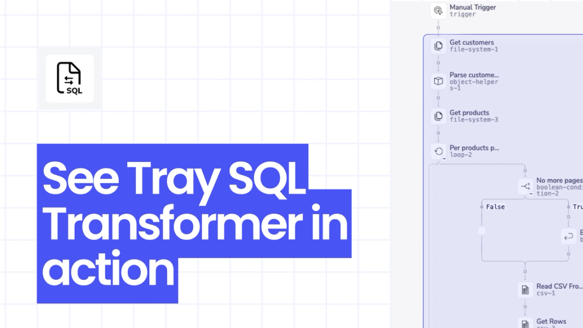Click the Get Rows step name
Screen dimensions: 583x328
point(551,321)
